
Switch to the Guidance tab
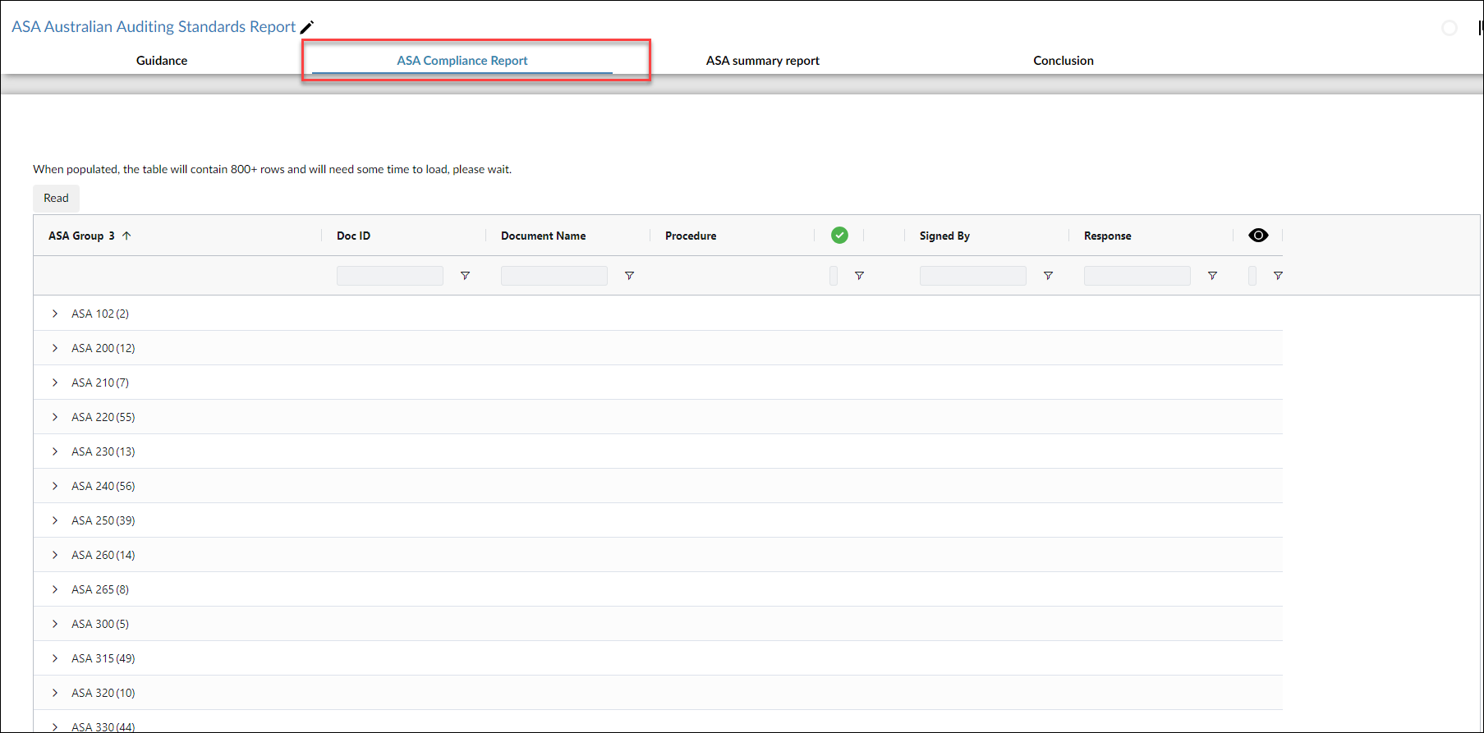(162, 61)
